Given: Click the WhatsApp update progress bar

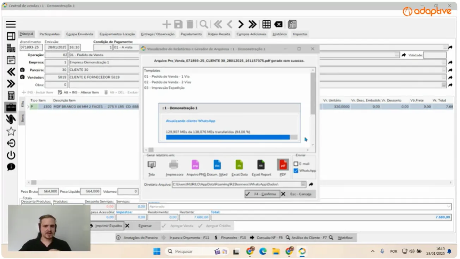Looking at the screenshot, I should (232, 137).
